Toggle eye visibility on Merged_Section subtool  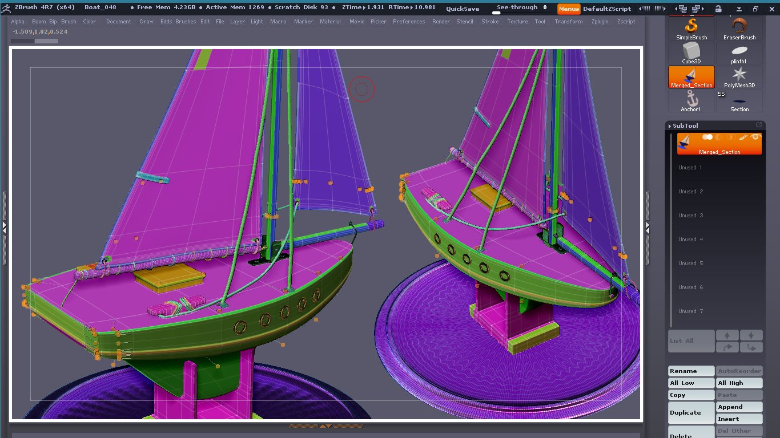coord(755,137)
